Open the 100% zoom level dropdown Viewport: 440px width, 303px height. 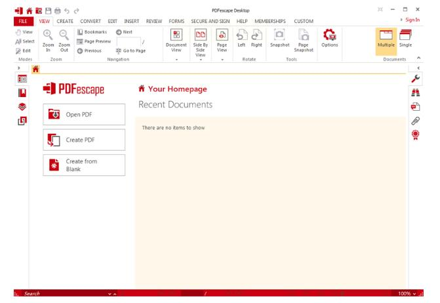(407, 293)
